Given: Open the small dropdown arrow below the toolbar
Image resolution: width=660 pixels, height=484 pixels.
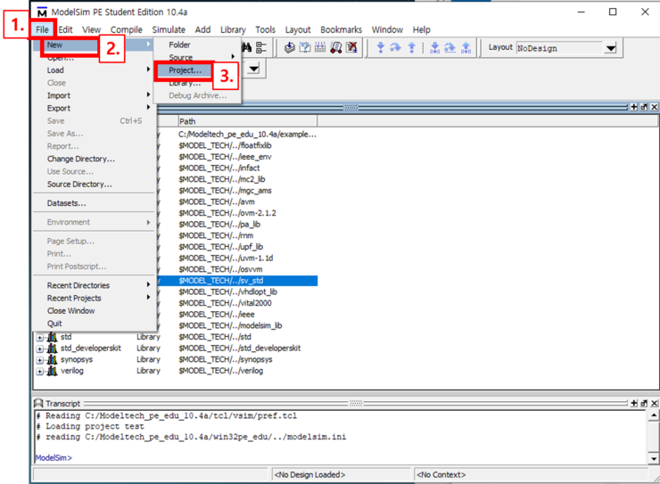Looking at the screenshot, I should pyautogui.click(x=253, y=69).
